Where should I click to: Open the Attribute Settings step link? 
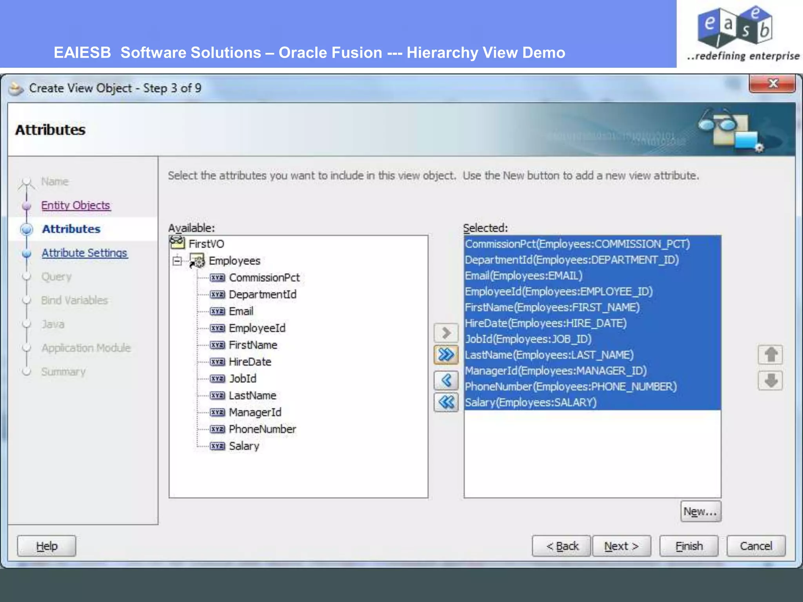click(84, 253)
